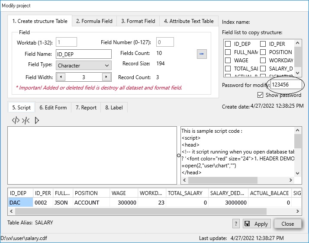This screenshot has width=309, height=243.
Task: Select the 0002 cell in ID_PER column
Action: tap(43, 202)
